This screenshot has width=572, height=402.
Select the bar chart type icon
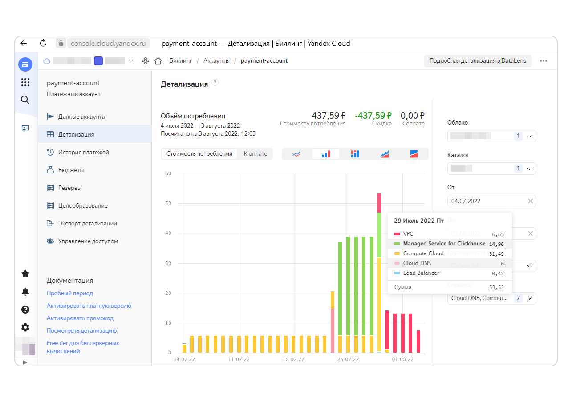point(326,154)
